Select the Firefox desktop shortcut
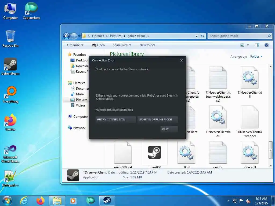The height and width of the screenshot is (206, 275). [x=10, y=122]
